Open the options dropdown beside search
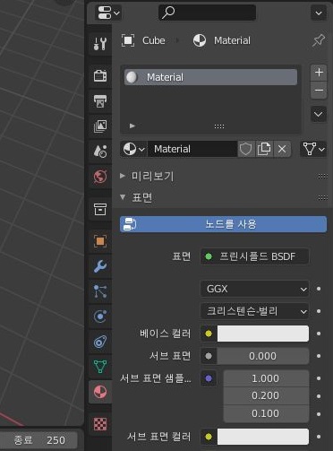333x451 pixels. coord(319,13)
